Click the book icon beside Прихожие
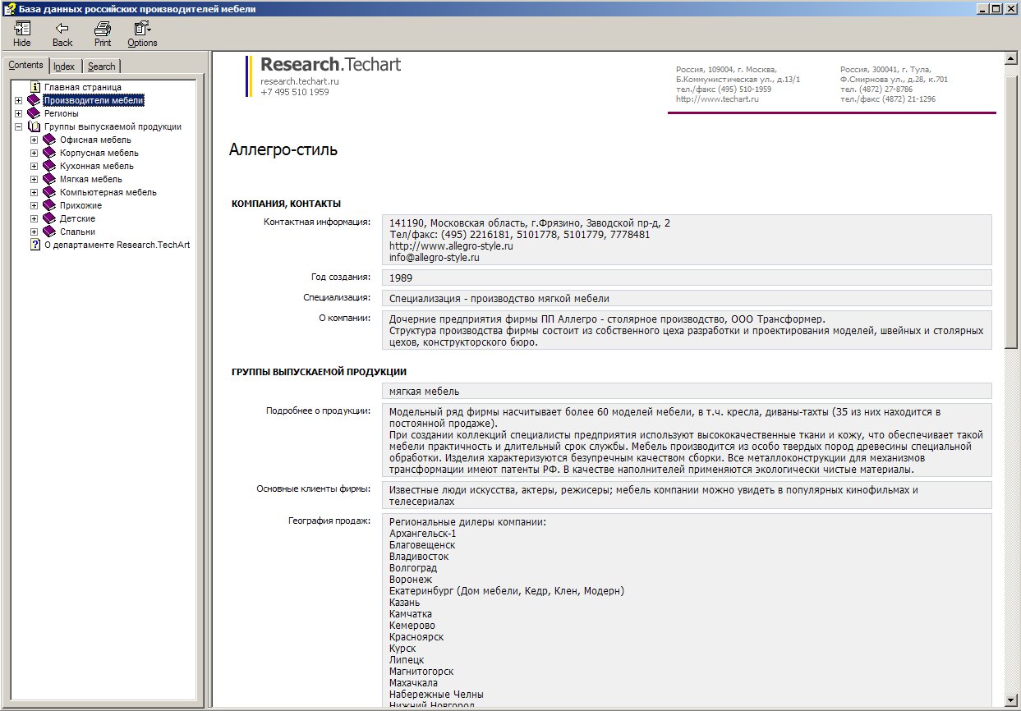Screen dimensions: 1021x711 (x=49, y=205)
